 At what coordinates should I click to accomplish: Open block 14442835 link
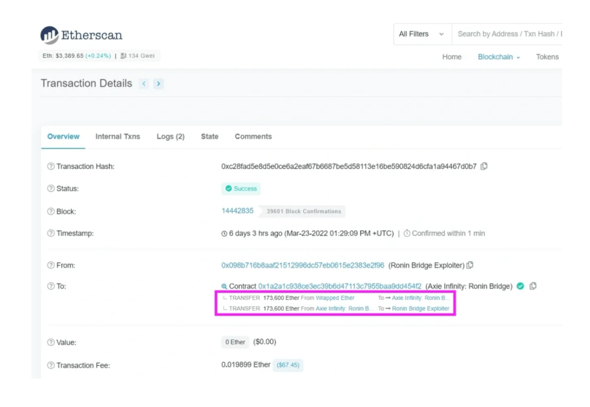(x=237, y=211)
